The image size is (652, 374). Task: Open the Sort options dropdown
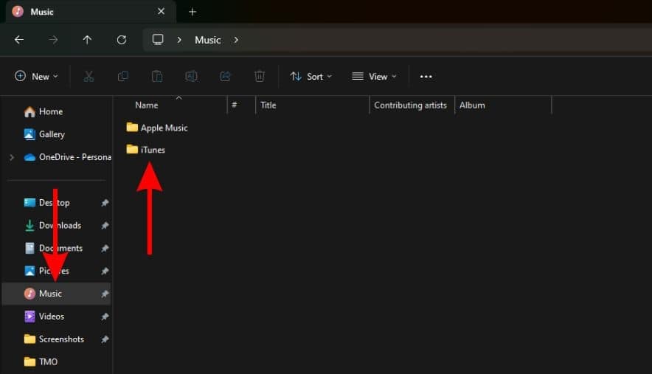311,76
